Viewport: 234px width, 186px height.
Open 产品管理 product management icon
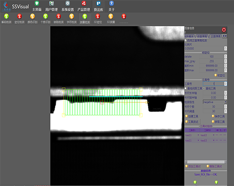click(84, 6)
